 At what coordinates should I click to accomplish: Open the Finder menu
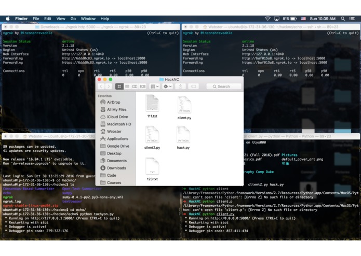click(21, 19)
